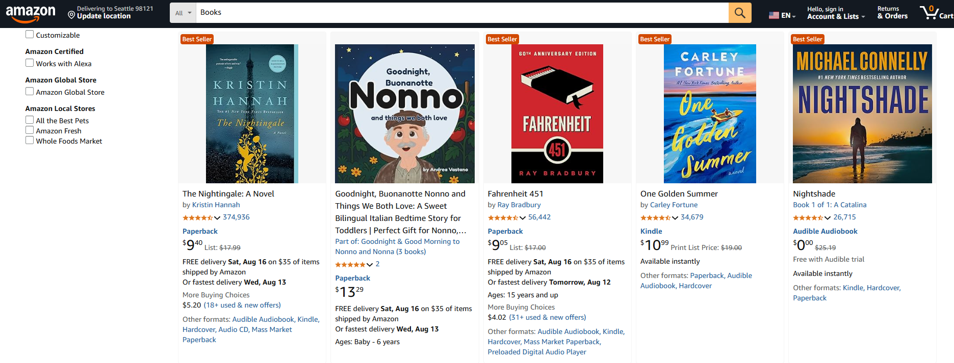This screenshot has width=954, height=363.
Task: Expand rating breakdown for The Nightingale
Action: tap(217, 218)
